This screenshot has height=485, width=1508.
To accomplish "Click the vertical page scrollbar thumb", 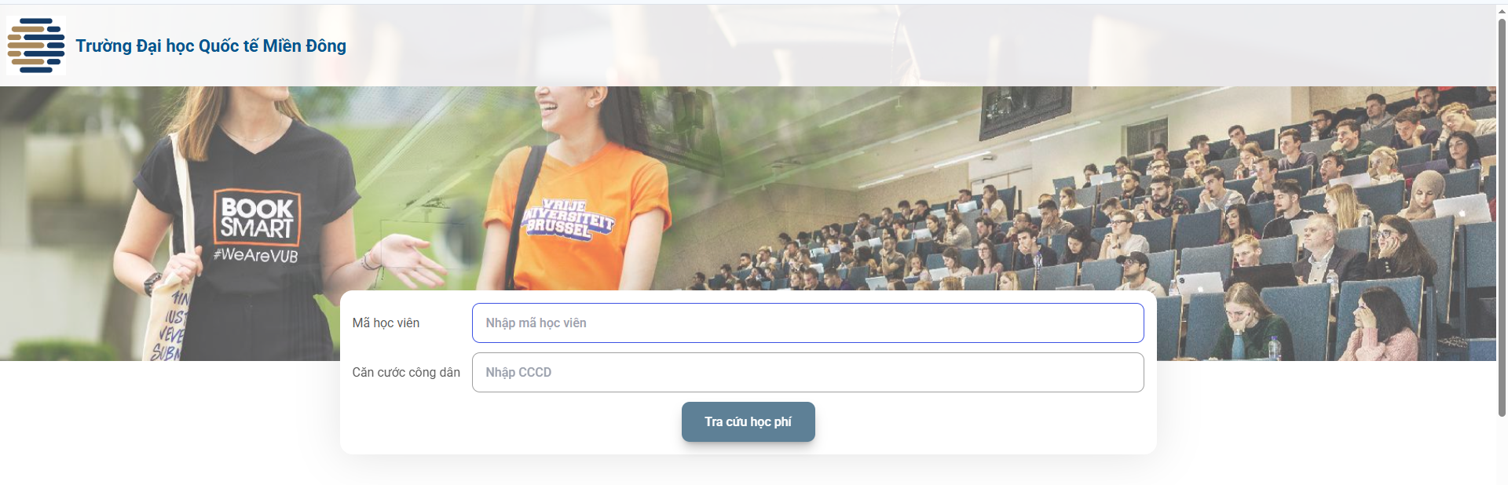I will click(x=1502, y=216).
